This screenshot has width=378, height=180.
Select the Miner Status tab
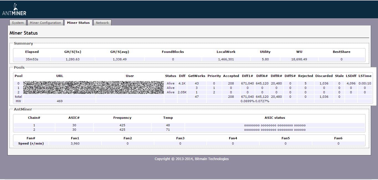[78, 23]
